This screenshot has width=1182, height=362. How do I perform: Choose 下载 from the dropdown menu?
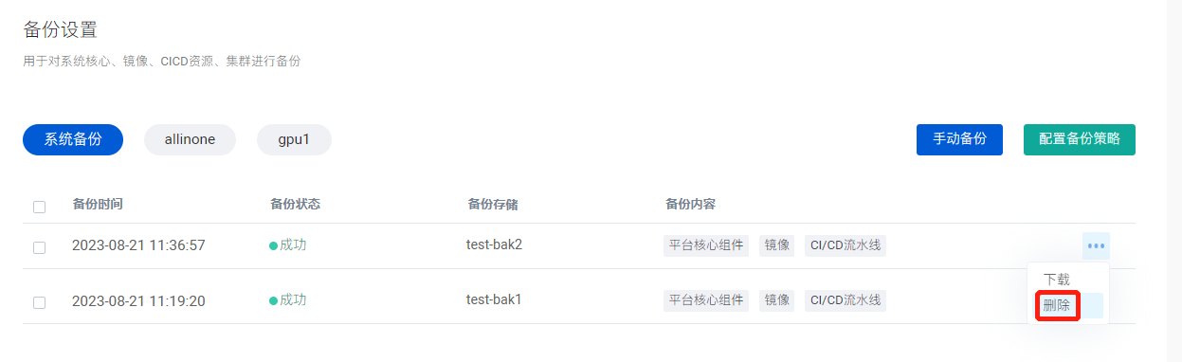pos(1057,280)
